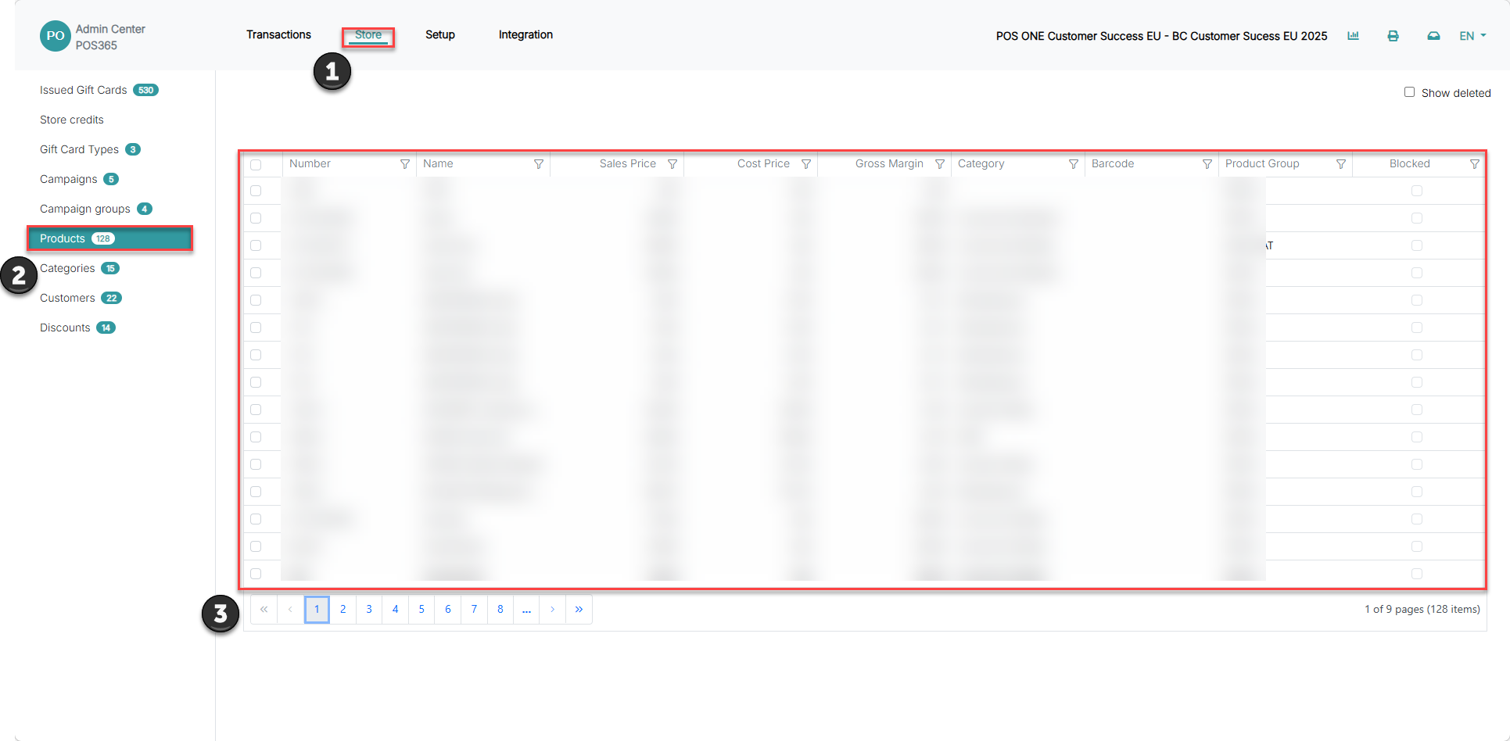Open the Integration menu
Image resolution: width=1510 pixels, height=741 pixels.
pyautogui.click(x=525, y=34)
